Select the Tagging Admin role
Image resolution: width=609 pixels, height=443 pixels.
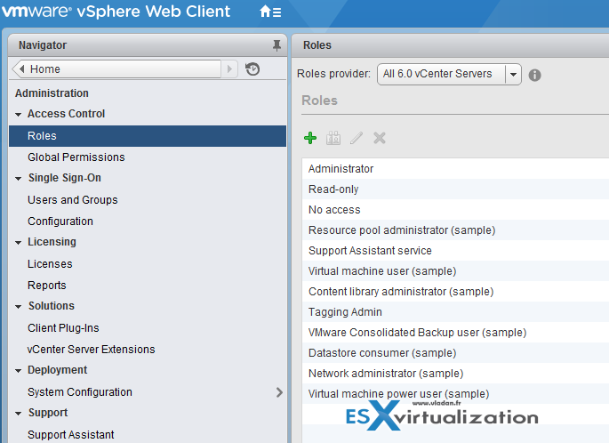(455, 312)
